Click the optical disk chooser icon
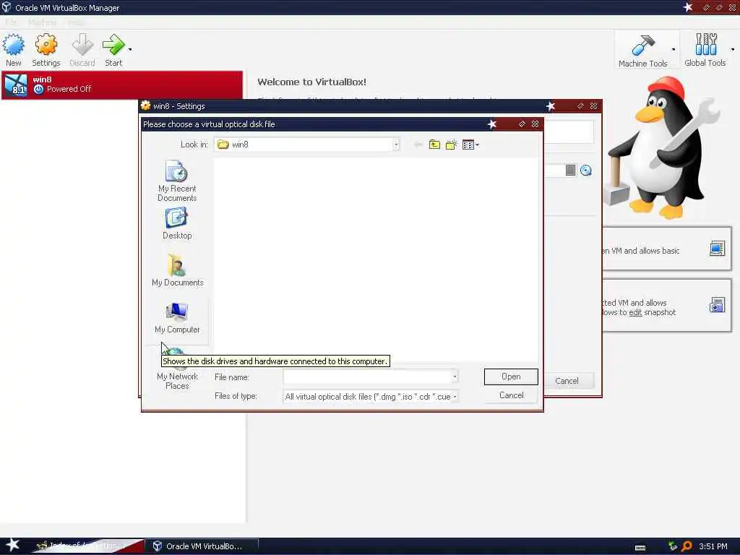Image resolution: width=740 pixels, height=555 pixels. 586,171
